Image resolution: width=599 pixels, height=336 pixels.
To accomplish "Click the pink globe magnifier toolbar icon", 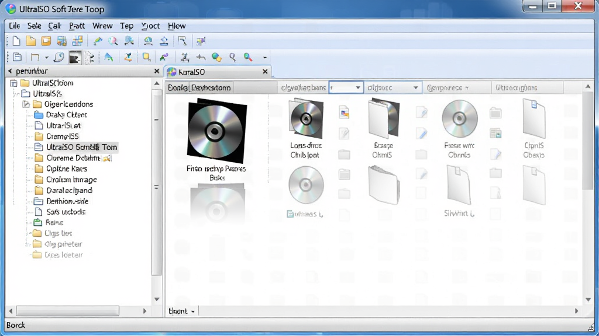I will tap(113, 41).
